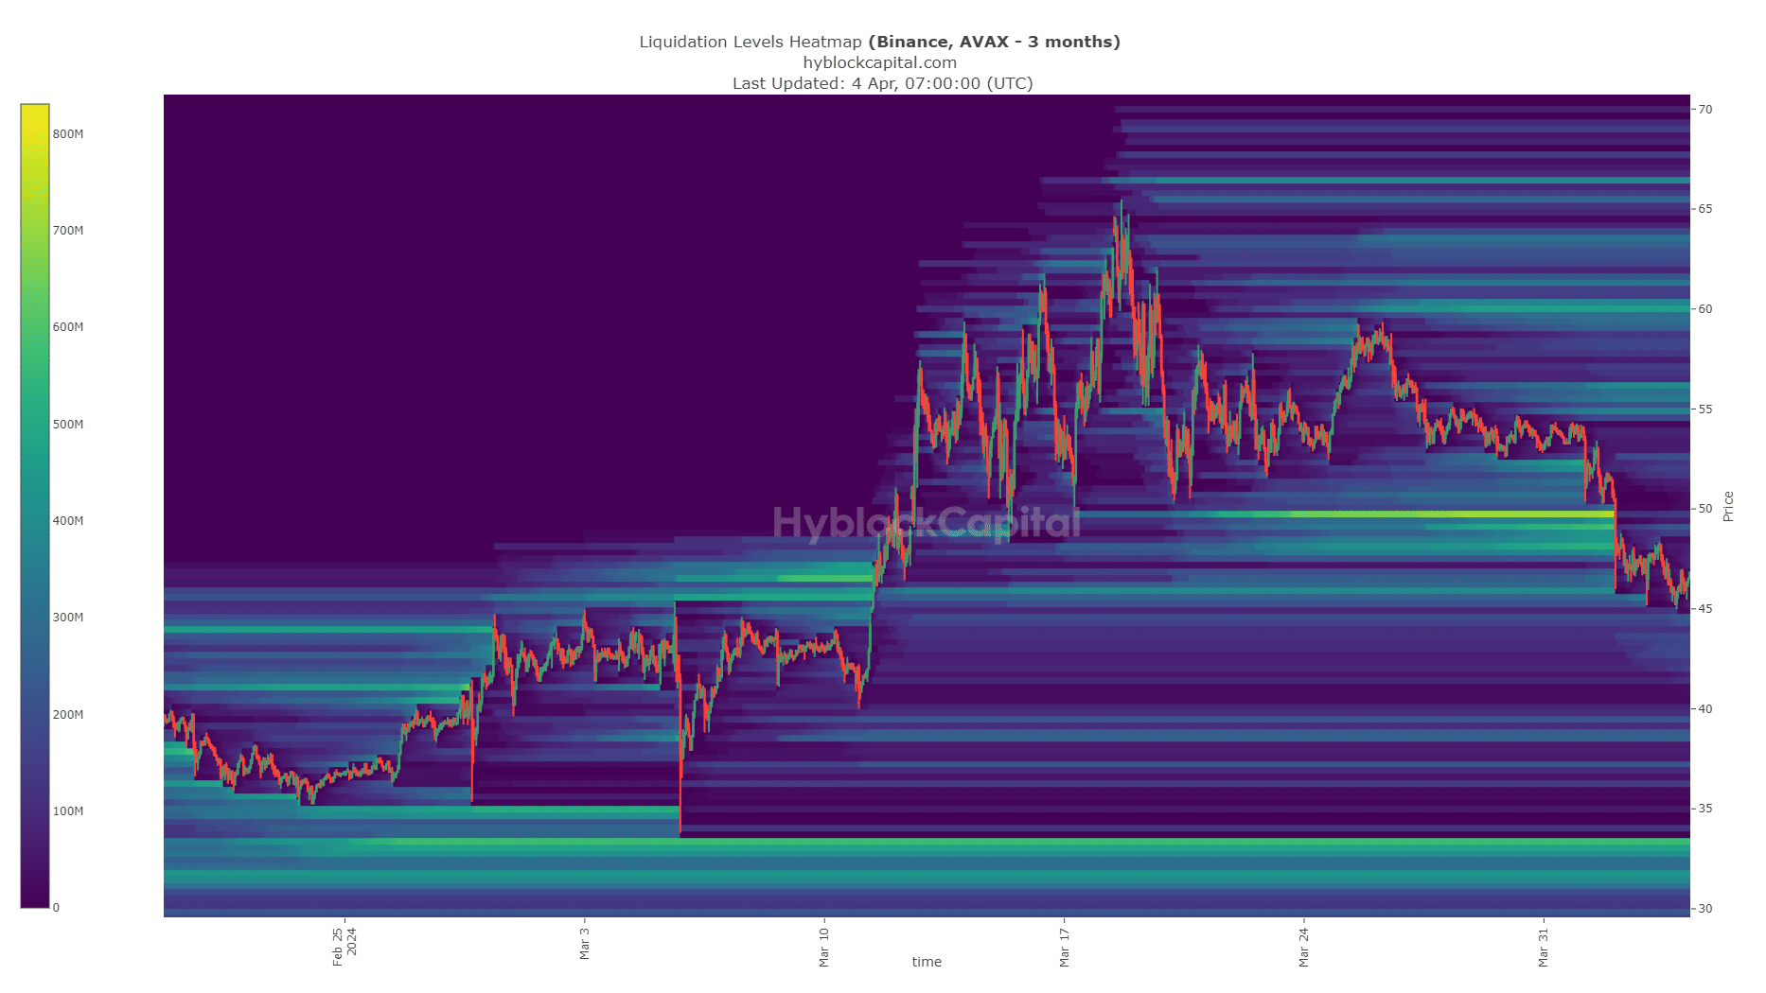Click the 600M label on color scale
Viewport: 1766px width, 993px height.
point(68,327)
